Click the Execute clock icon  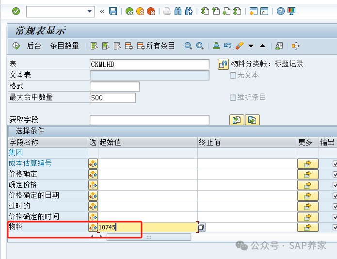pos(16,46)
